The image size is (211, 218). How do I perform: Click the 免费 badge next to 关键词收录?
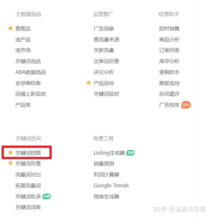coord(47,196)
